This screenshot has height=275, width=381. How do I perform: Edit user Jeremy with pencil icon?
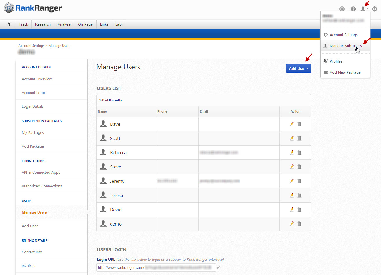pyautogui.click(x=292, y=181)
